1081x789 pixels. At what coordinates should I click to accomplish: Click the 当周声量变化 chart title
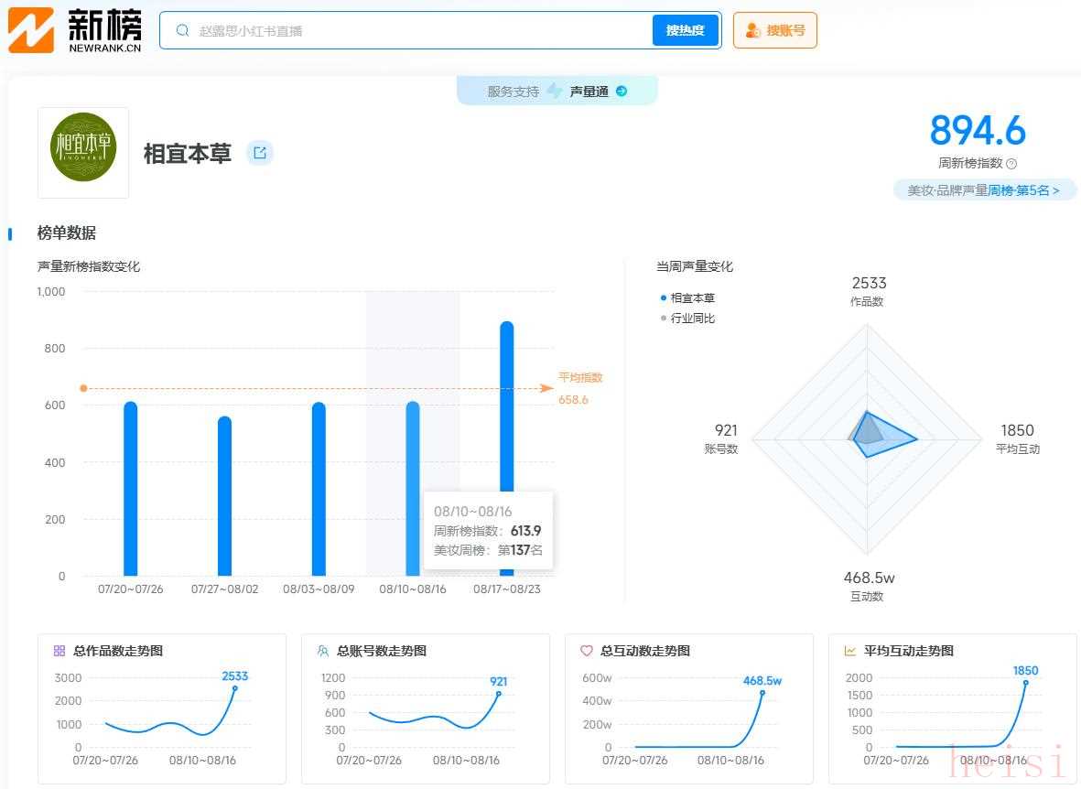695,266
